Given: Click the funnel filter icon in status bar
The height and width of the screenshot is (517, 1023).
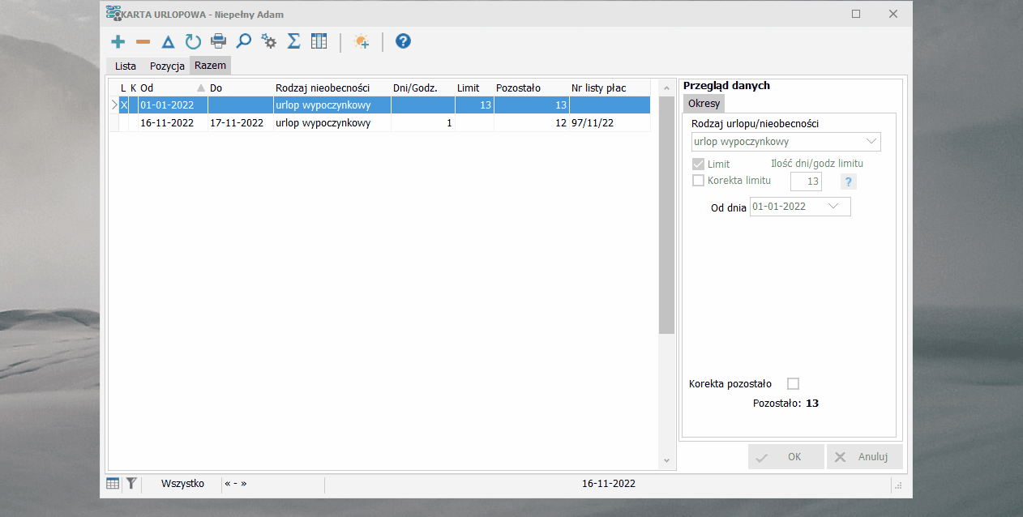Looking at the screenshot, I should point(131,484).
